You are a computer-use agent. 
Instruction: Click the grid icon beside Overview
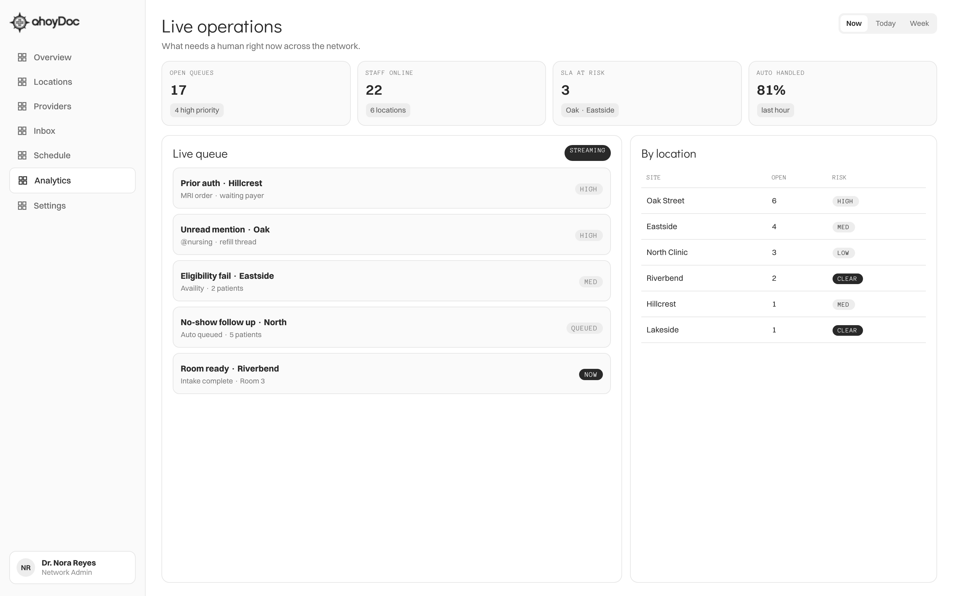click(x=22, y=58)
